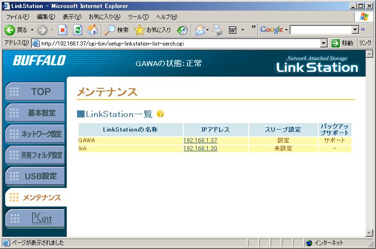The height and width of the screenshot is (249, 376).
Task: Open the お気に入り(A) menu
Action: [104, 17]
